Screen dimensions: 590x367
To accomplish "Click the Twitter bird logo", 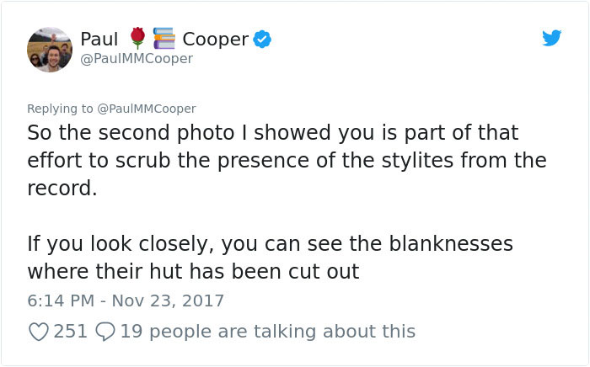I will tap(551, 38).
